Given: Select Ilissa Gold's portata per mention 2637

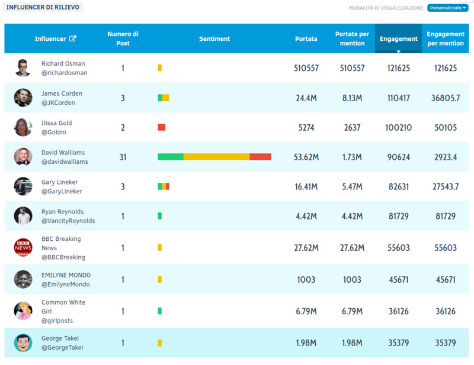Looking at the screenshot, I should tap(352, 127).
